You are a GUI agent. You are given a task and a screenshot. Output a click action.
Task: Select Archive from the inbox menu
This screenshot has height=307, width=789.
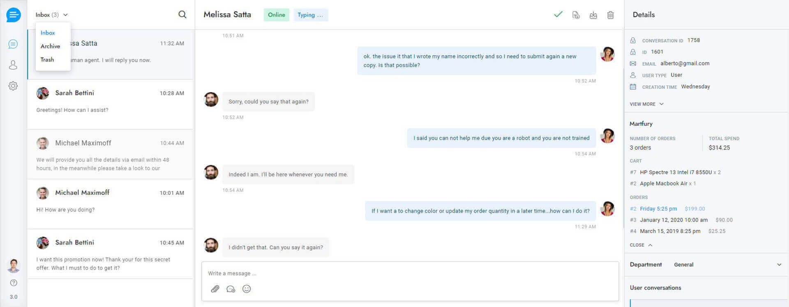pyautogui.click(x=50, y=46)
